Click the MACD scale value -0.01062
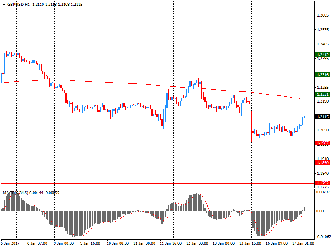Image resolution: width=331 pixels, height=248 pixels. pyautogui.click(x=323, y=237)
